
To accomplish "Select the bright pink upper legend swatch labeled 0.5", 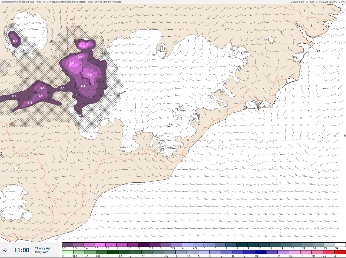I will click(x=100, y=245).
